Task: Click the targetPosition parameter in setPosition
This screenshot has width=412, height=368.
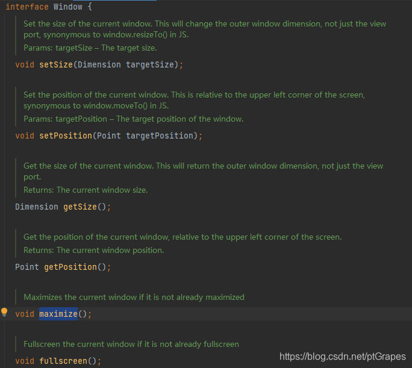Action: [160, 136]
